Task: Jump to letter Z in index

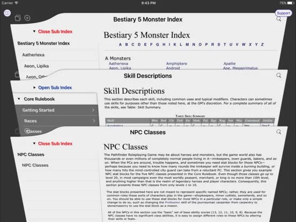Action: pos(262,45)
